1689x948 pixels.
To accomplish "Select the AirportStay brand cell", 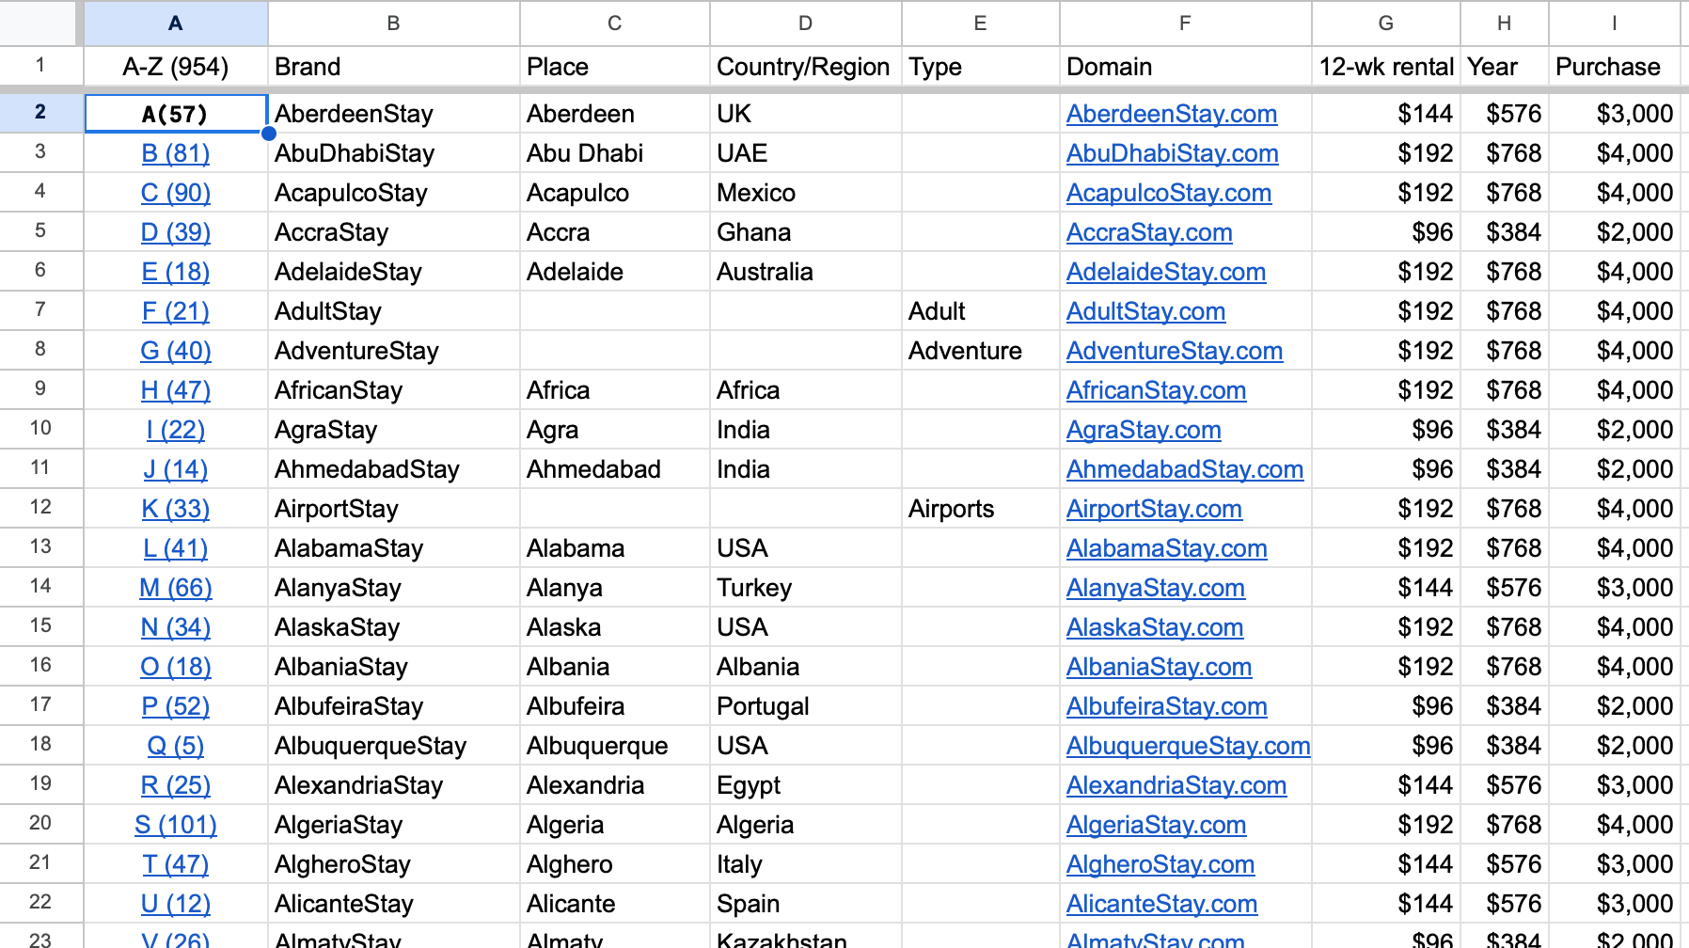I will [x=393, y=509].
